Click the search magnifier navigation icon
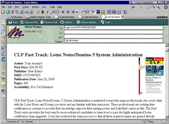Screen dimensions: 169x124 click(158, 7)
